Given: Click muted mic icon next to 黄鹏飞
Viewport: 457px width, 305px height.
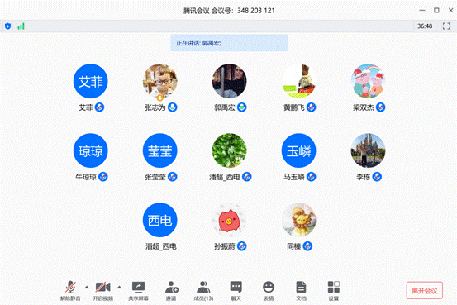Looking at the screenshot, I should pos(311,107).
